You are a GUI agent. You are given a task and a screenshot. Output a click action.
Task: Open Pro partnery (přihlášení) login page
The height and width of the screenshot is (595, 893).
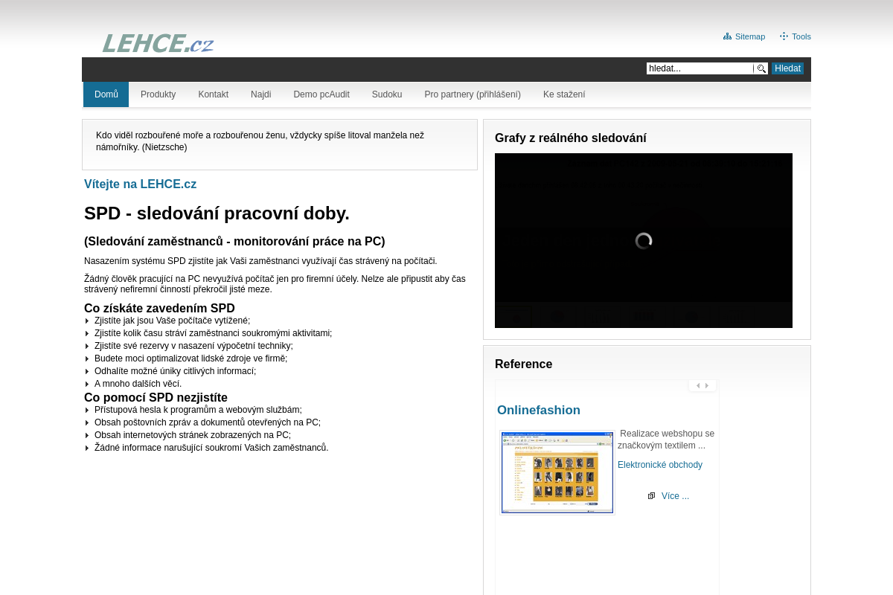click(x=473, y=94)
